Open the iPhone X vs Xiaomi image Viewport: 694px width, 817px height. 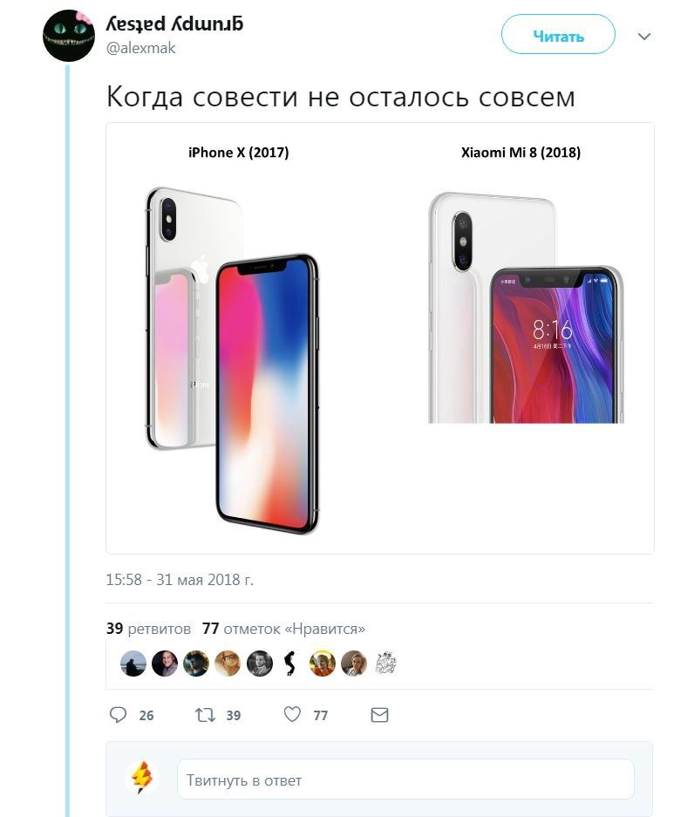tap(380, 338)
